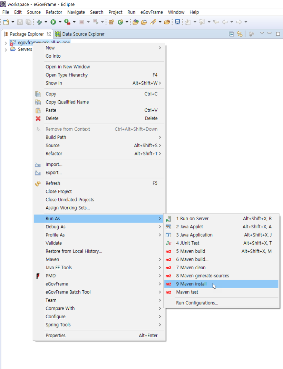
Task: Open the Search dropdown arrow
Action: click(160, 22)
